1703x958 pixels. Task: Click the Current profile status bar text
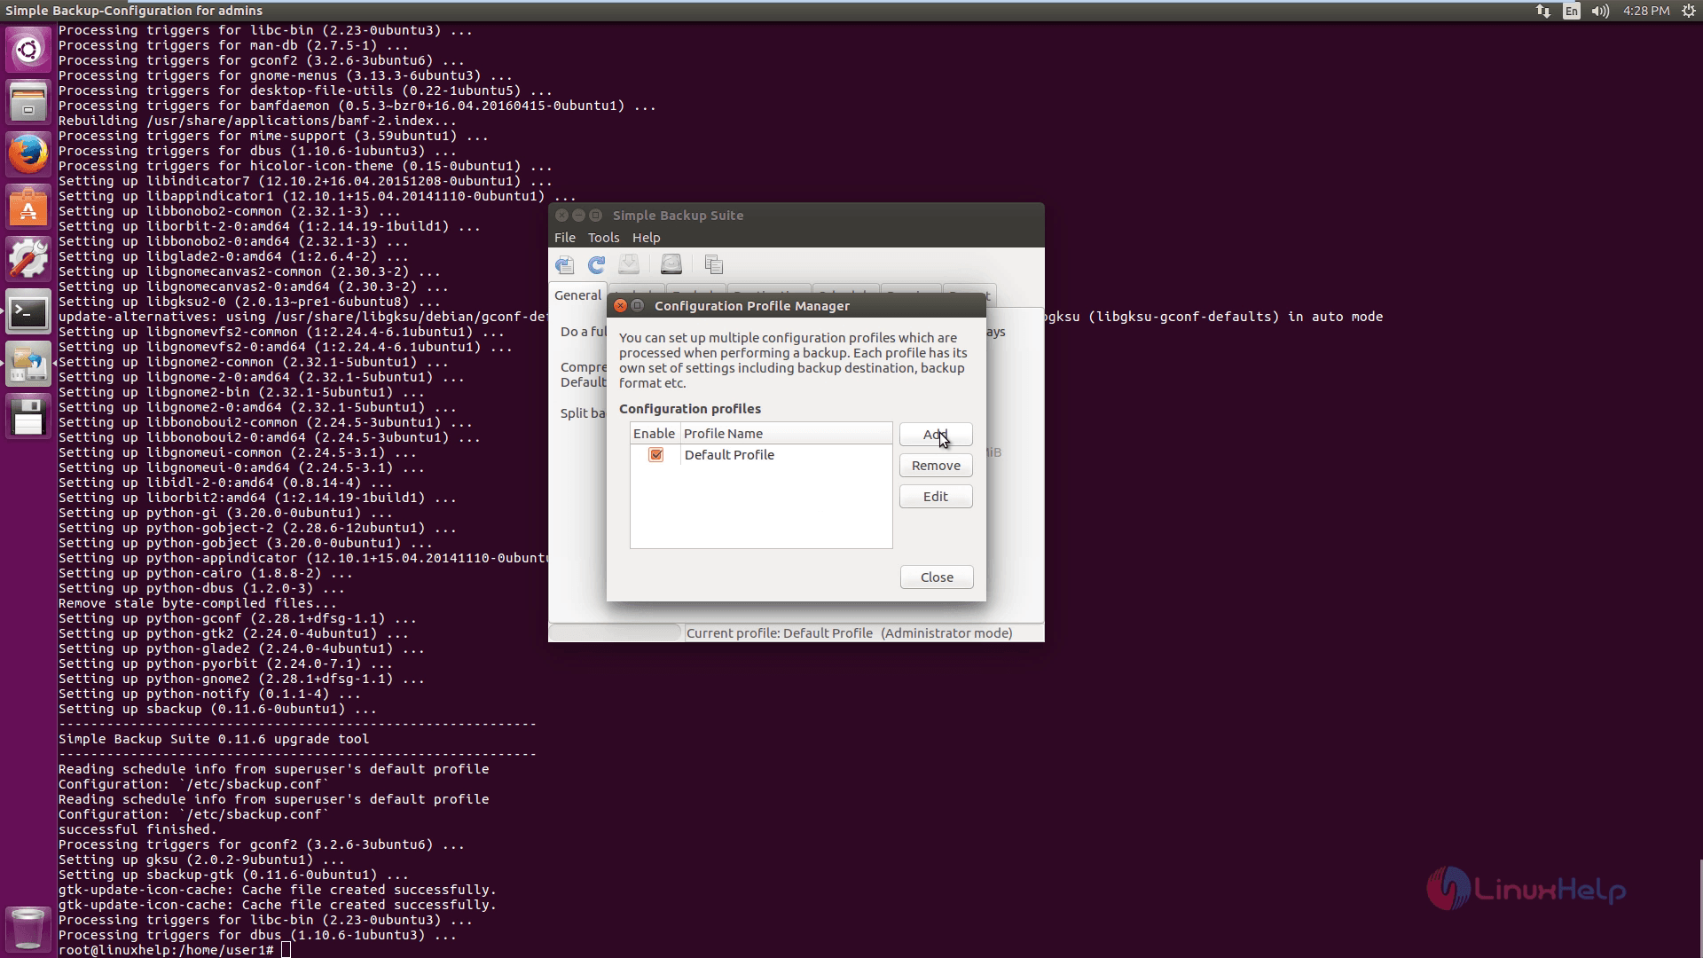(x=849, y=633)
